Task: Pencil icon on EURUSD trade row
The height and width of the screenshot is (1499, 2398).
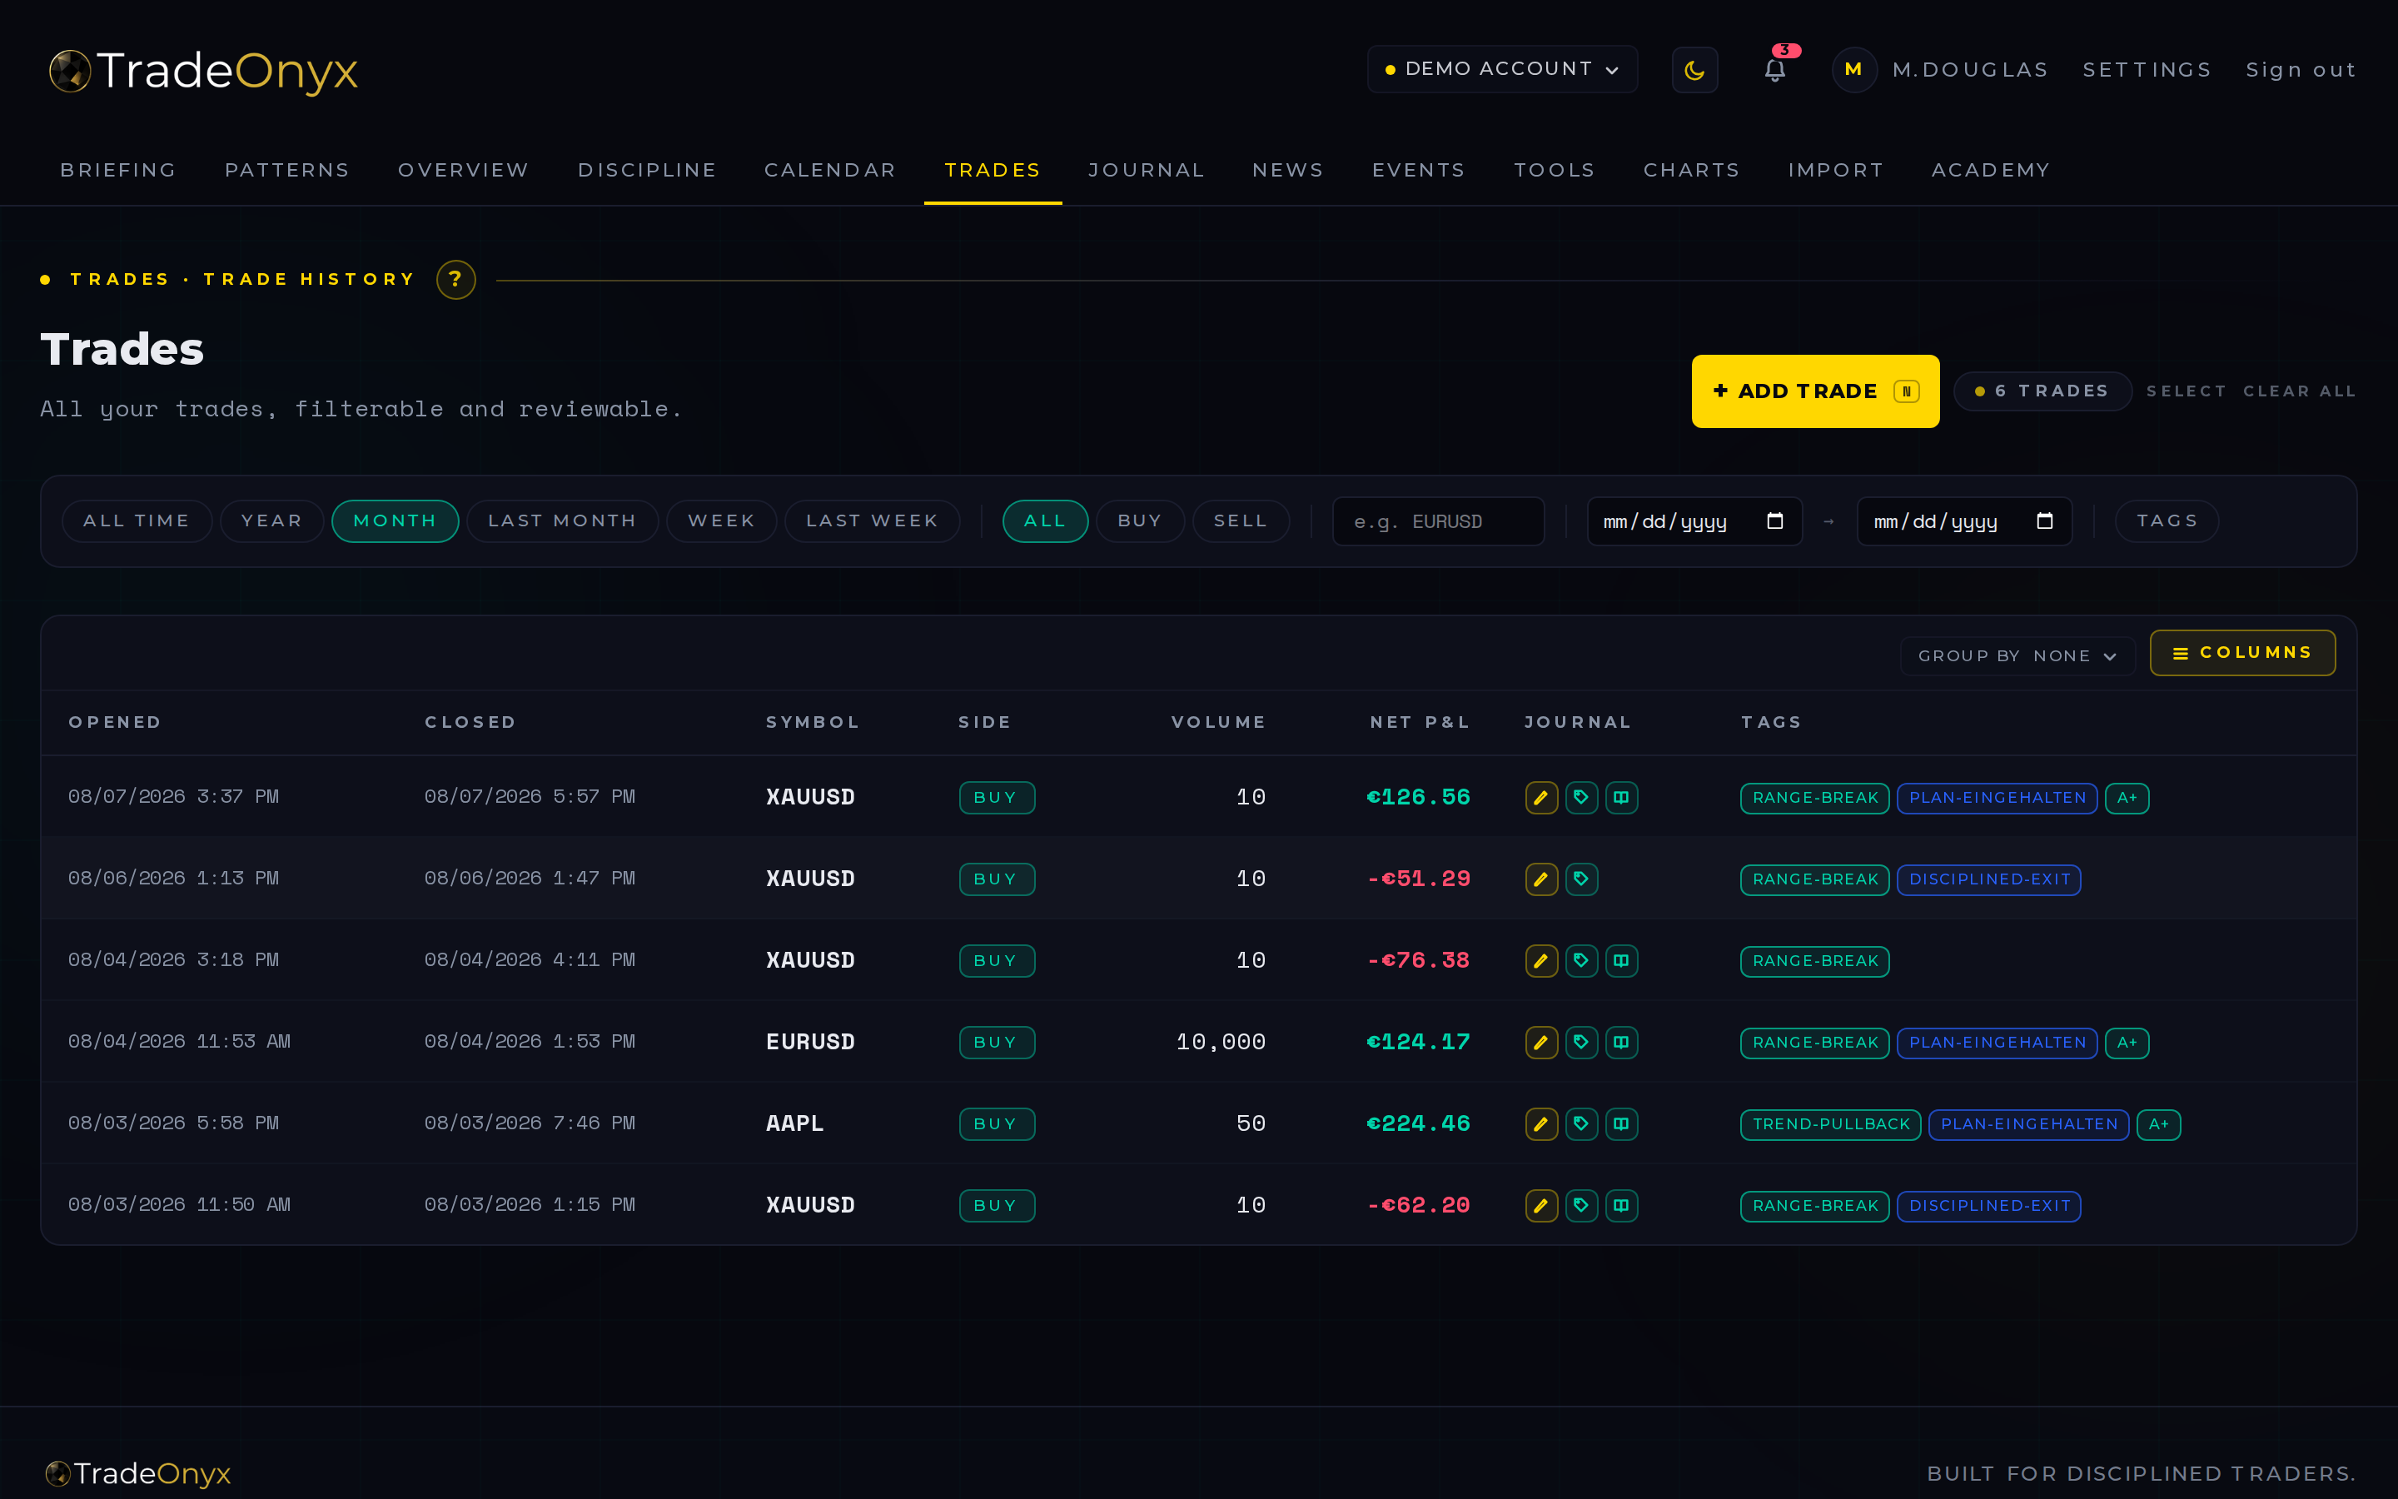Action: click(x=1541, y=1042)
